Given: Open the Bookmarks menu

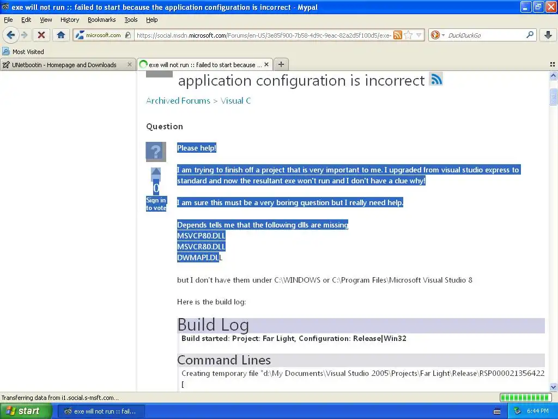Looking at the screenshot, I should [x=101, y=20].
